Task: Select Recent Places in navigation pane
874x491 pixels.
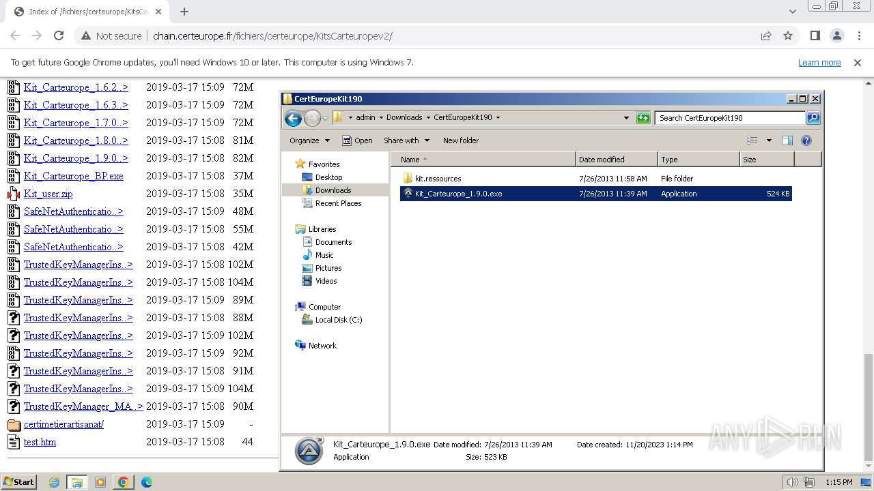Action: pyautogui.click(x=338, y=203)
